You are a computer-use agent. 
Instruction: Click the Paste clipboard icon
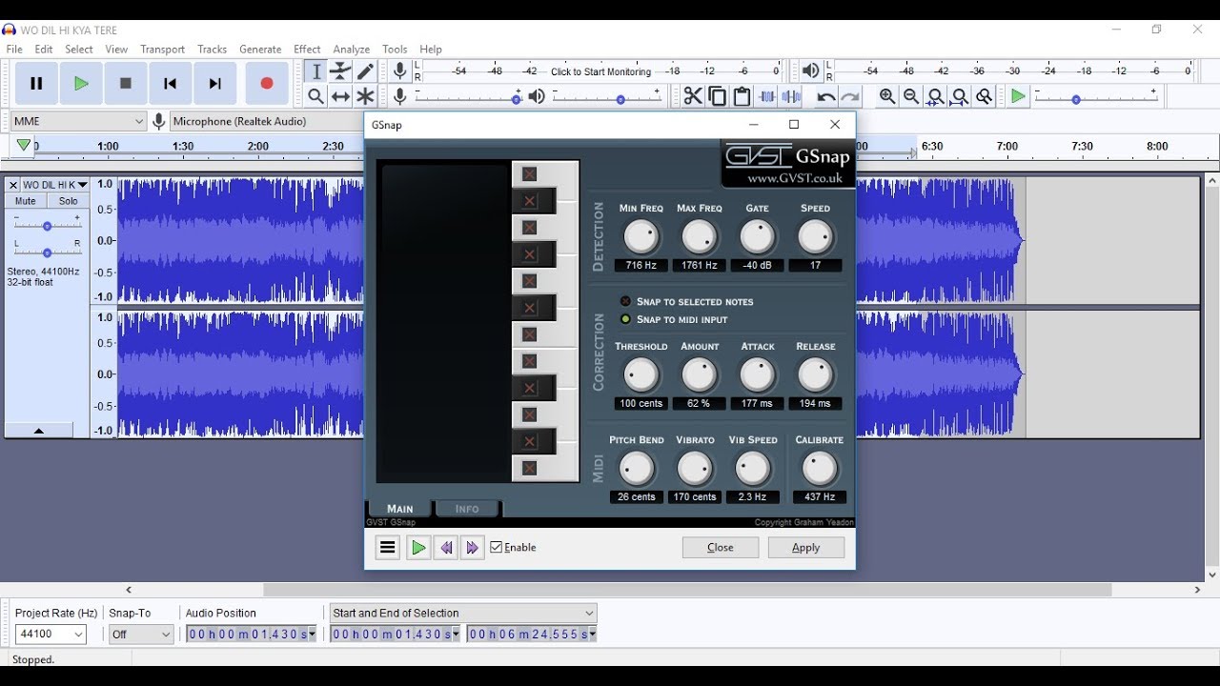742,96
